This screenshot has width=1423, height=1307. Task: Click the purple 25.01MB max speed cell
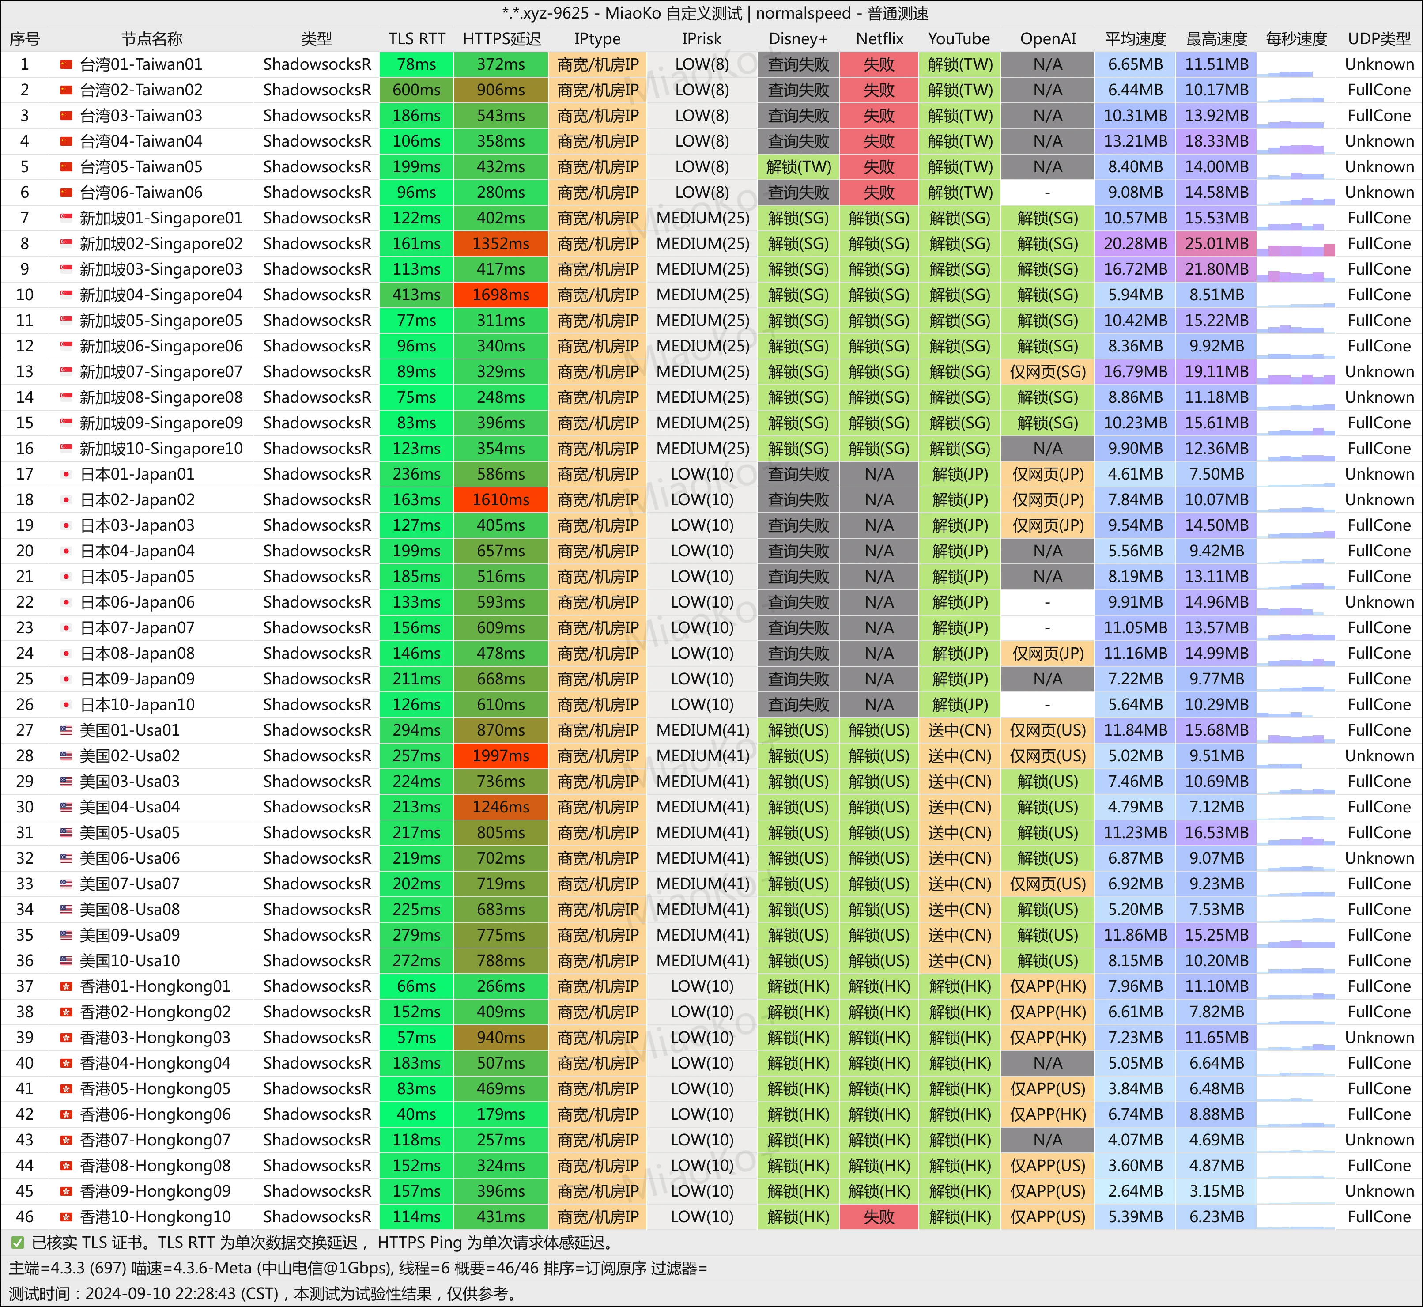point(1216,244)
